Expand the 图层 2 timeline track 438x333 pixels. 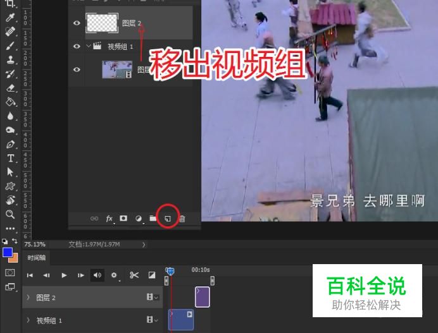click(x=28, y=298)
